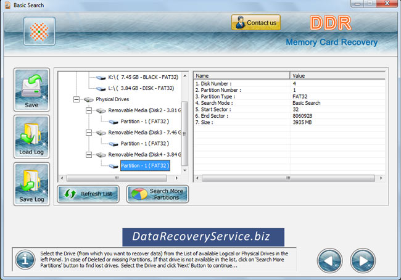This screenshot has width=401, height=280.
Task: Open the Load Log button
Action: click(x=31, y=137)
